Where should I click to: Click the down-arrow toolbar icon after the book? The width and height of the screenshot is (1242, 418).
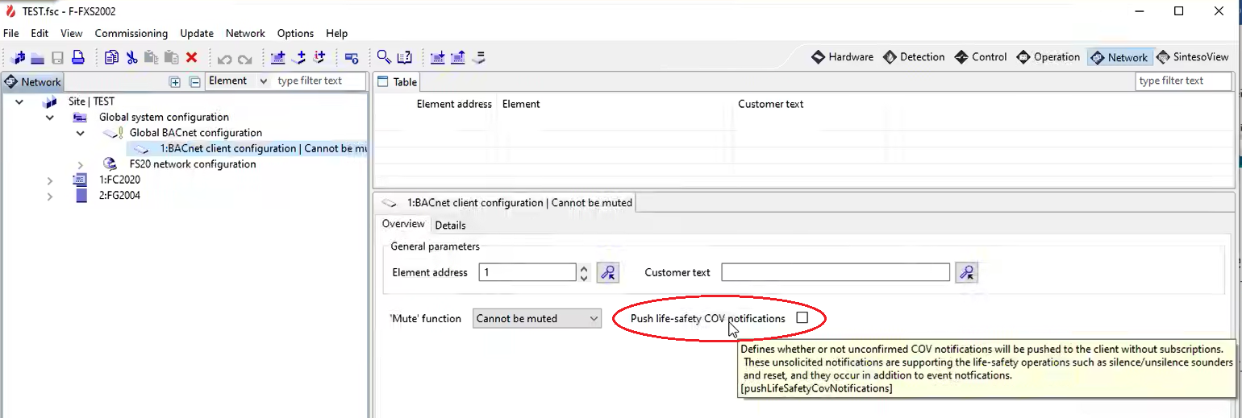(x=438, y=57)
